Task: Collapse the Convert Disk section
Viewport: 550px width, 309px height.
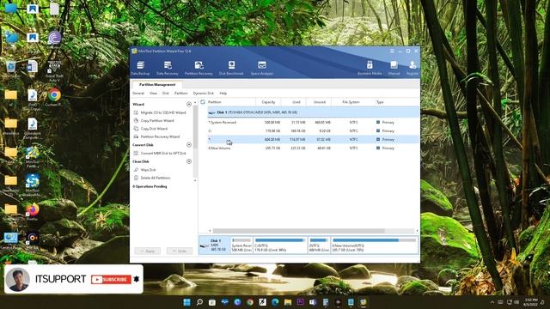Action: click(189, 145)
